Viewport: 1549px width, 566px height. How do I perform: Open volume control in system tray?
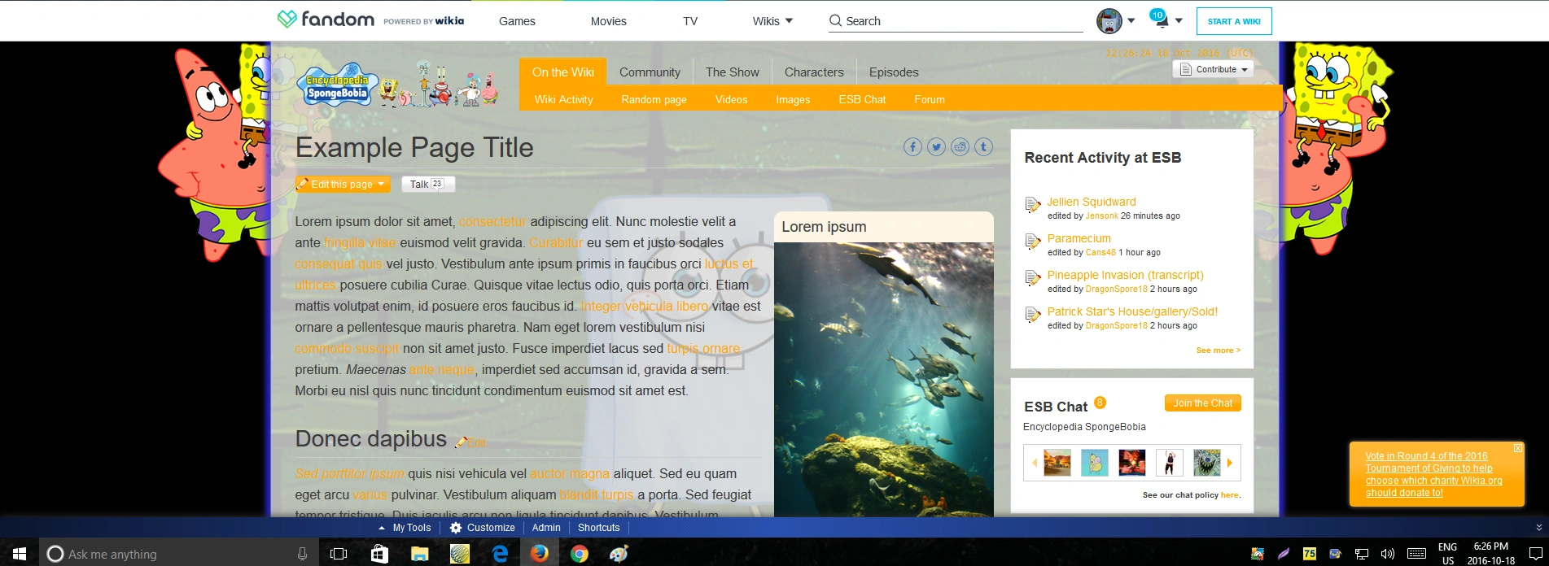[1387, 554]
